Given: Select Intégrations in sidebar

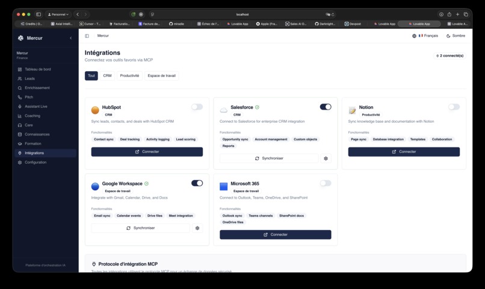Looking at the screenshot, I should coord(46,153).
